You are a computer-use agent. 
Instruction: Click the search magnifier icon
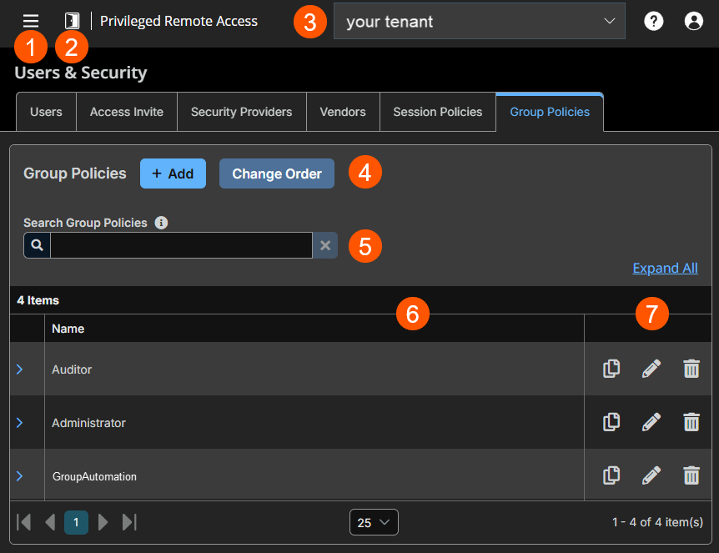(x=35, y=245)
